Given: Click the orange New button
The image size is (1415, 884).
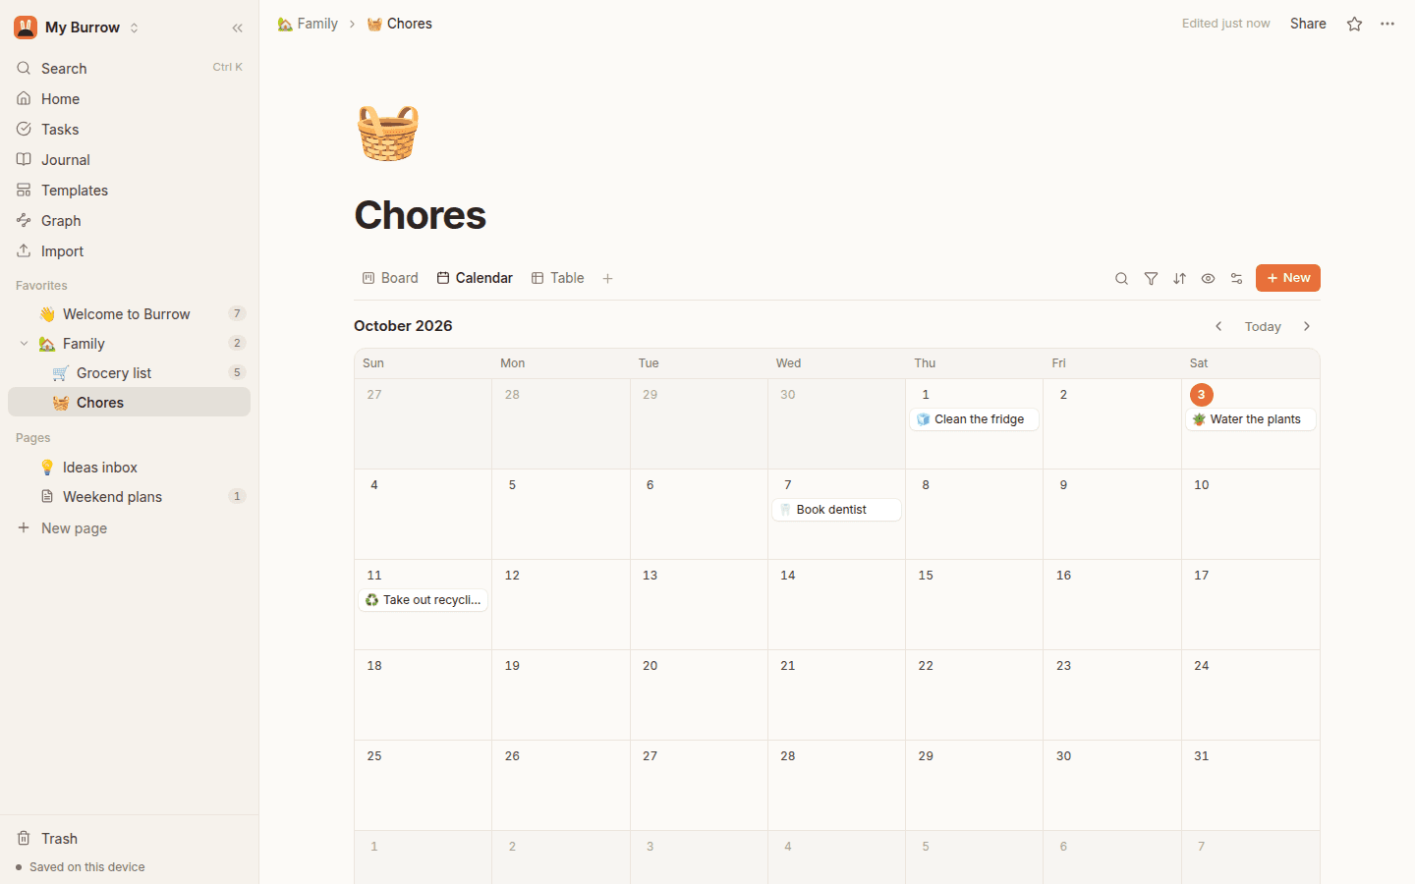Looking at the screenshot, I should (x=1287, y=278).
